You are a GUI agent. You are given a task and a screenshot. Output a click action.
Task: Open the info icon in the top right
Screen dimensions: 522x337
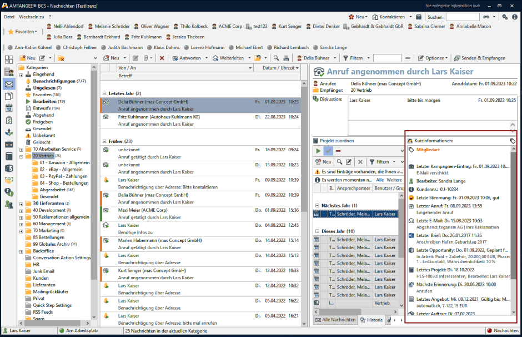pos(515,17)
